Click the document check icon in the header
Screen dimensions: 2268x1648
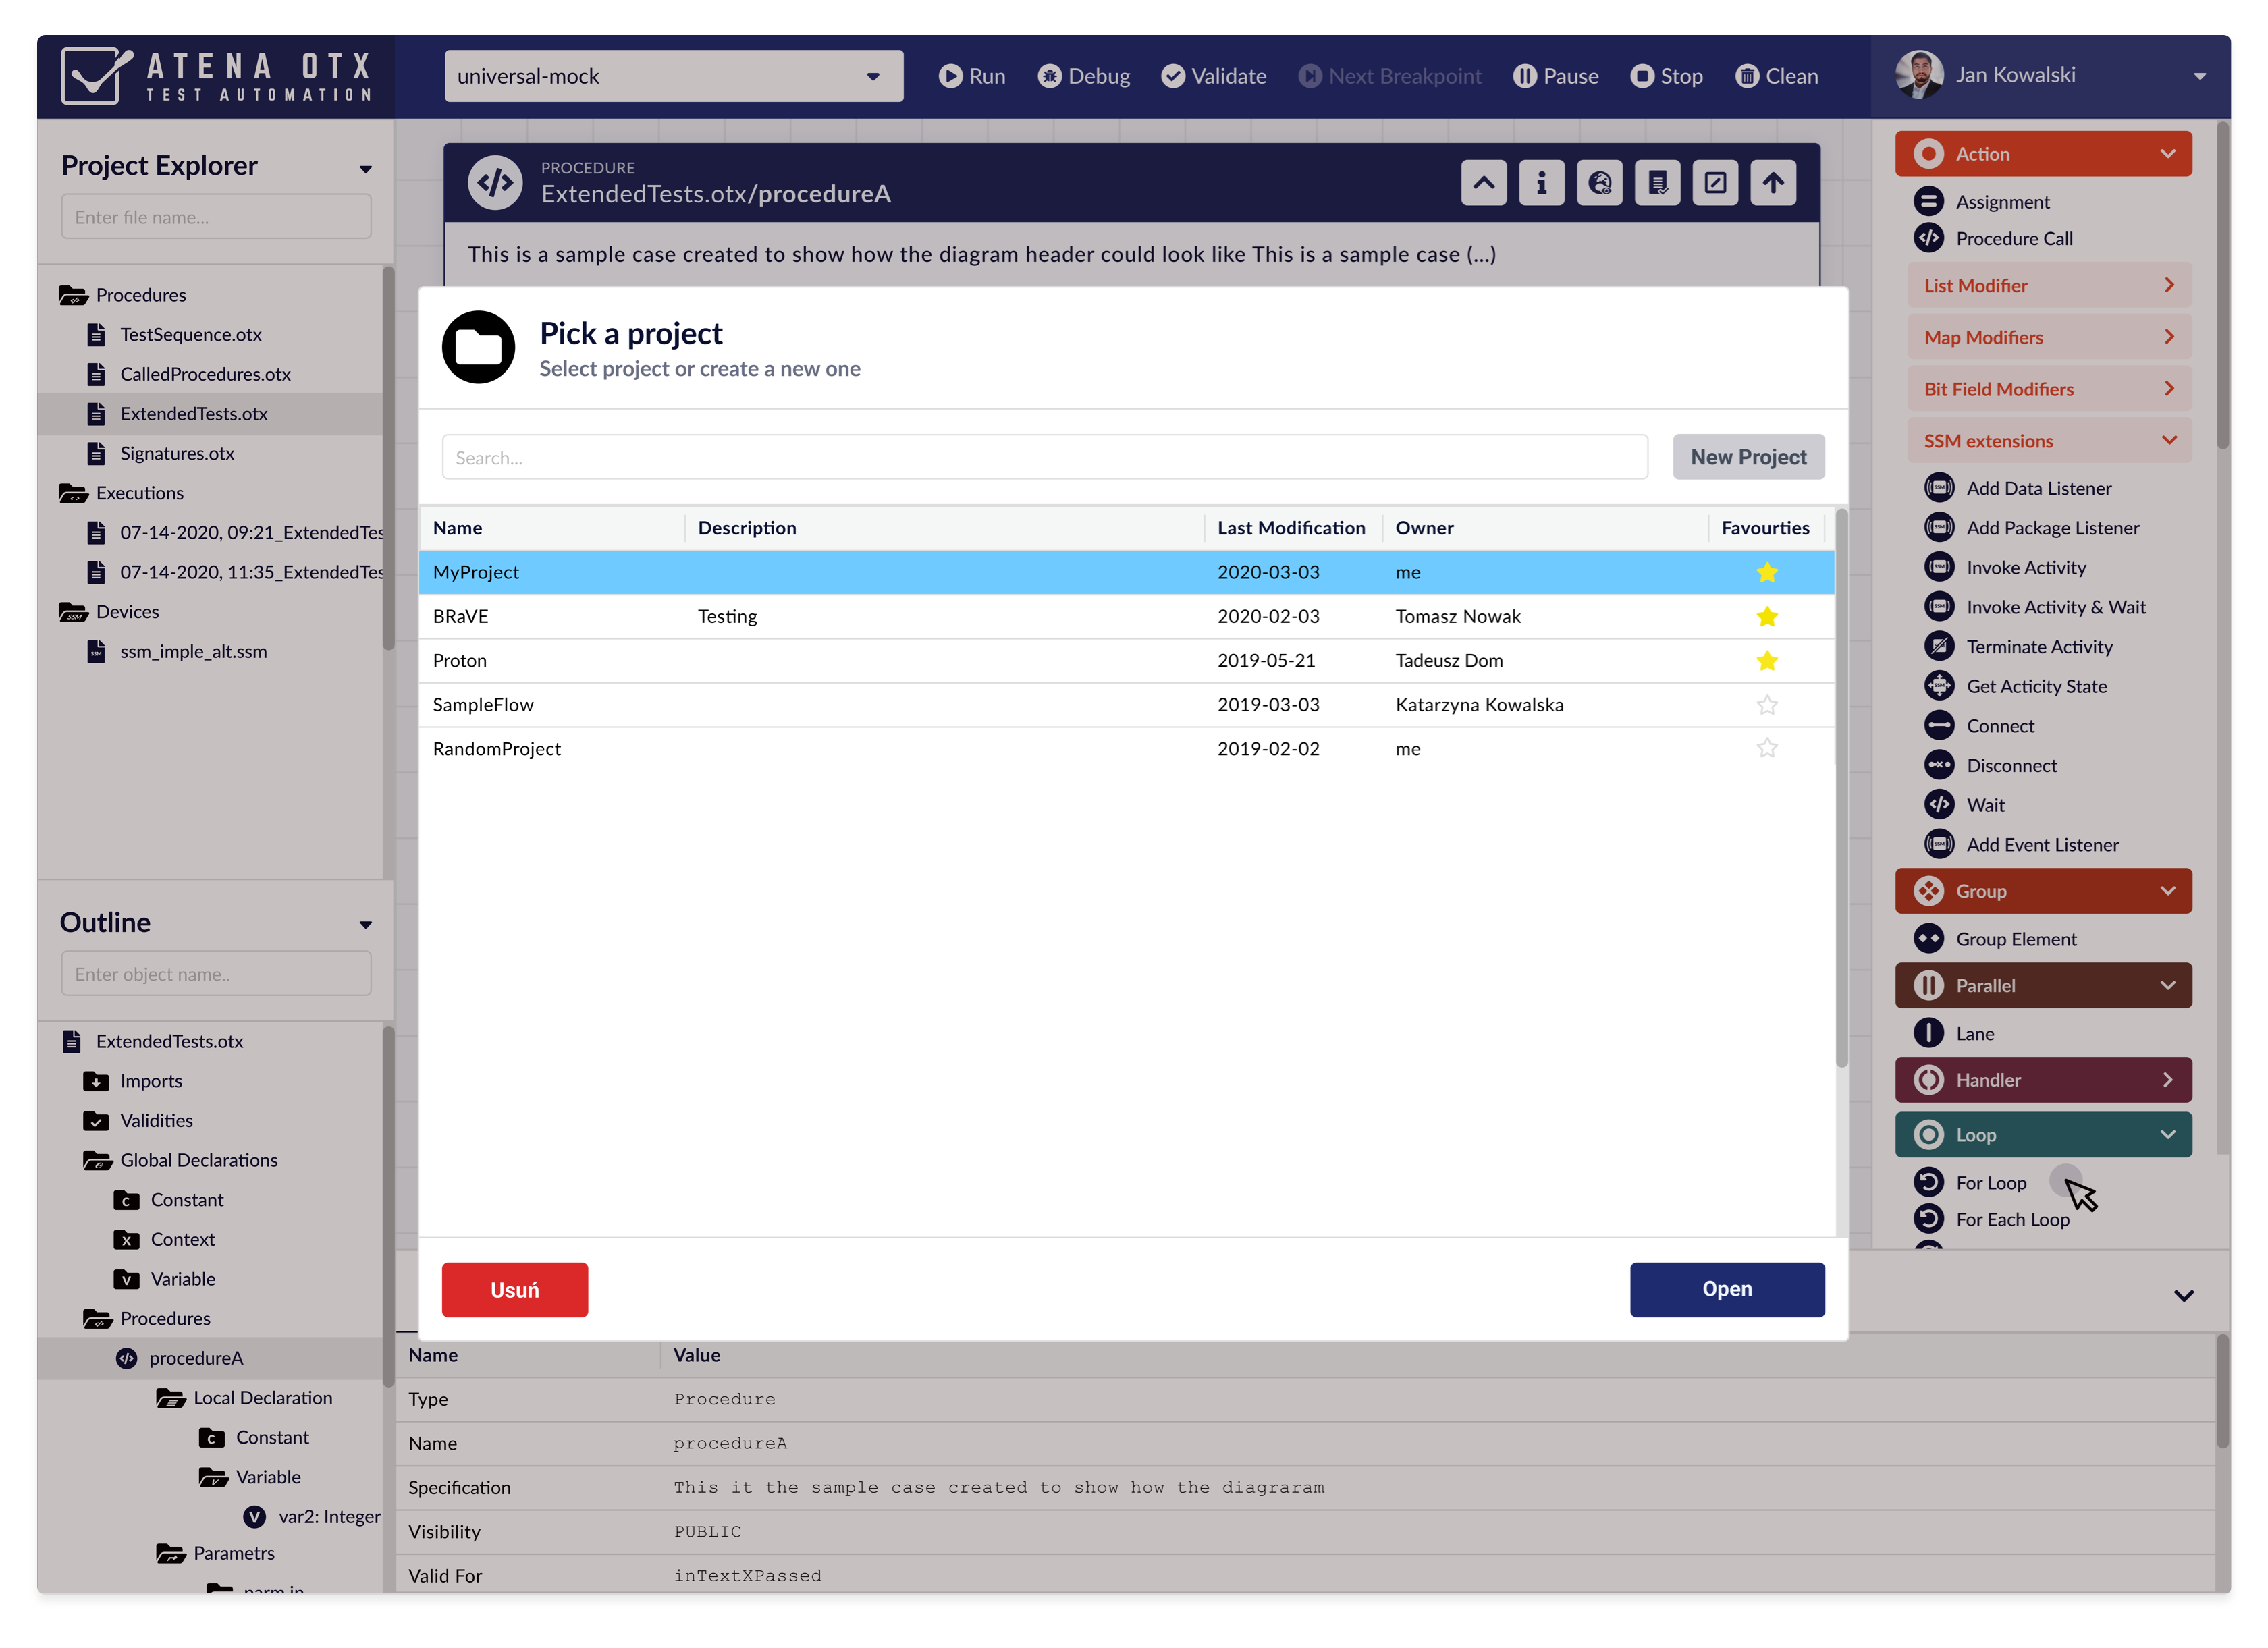pyautogui.click(x=1658, y=183)
